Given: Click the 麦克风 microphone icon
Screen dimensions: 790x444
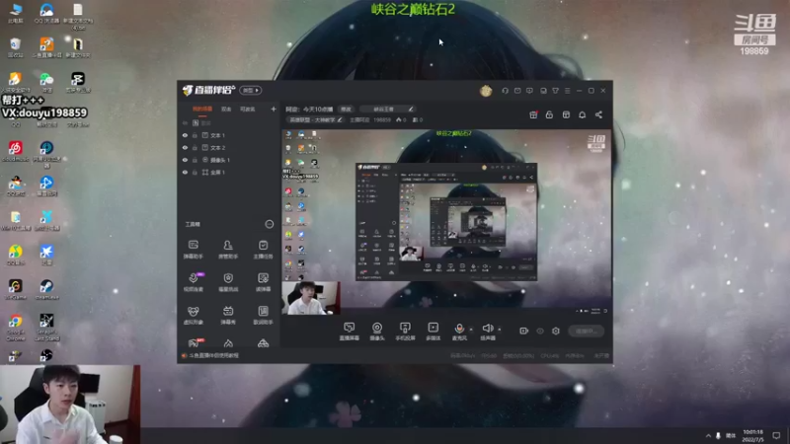Looking at the screenshot, I should tap(459, 329).
